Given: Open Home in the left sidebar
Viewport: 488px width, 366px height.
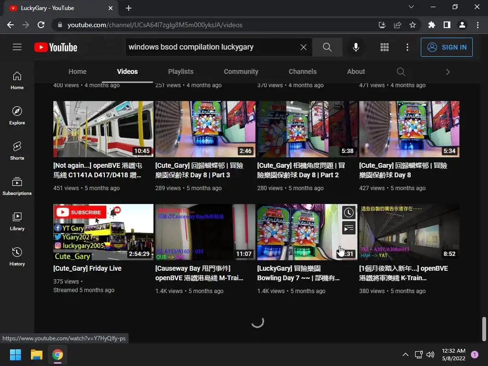Looking at the screenshot, I should pos(17,81).
